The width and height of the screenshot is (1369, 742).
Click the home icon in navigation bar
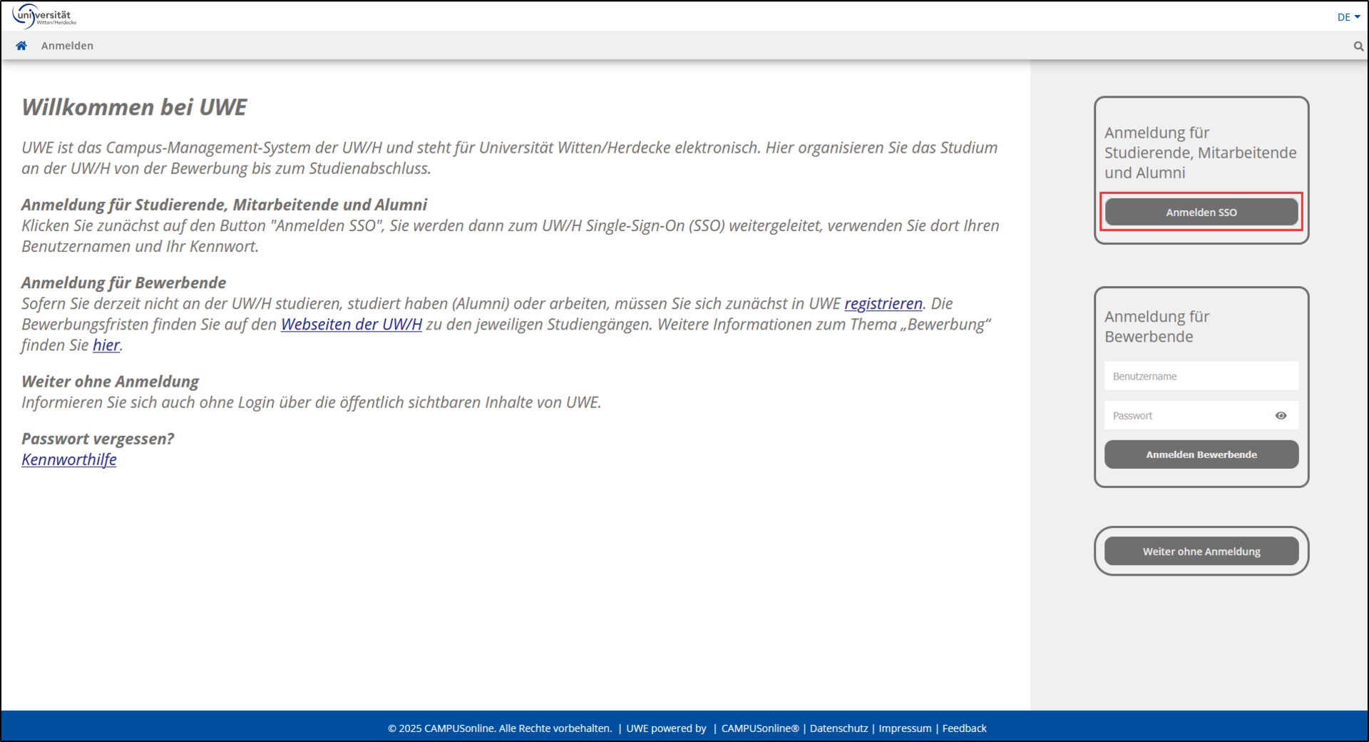21,46
